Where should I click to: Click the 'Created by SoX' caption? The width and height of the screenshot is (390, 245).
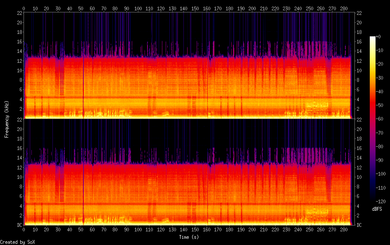[17, 242]
